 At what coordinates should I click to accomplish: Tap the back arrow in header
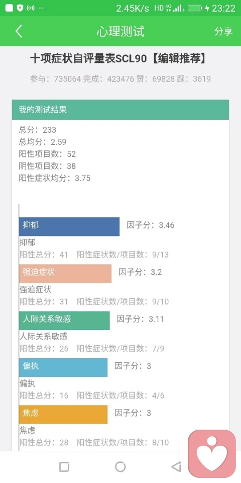click(19, 31)
